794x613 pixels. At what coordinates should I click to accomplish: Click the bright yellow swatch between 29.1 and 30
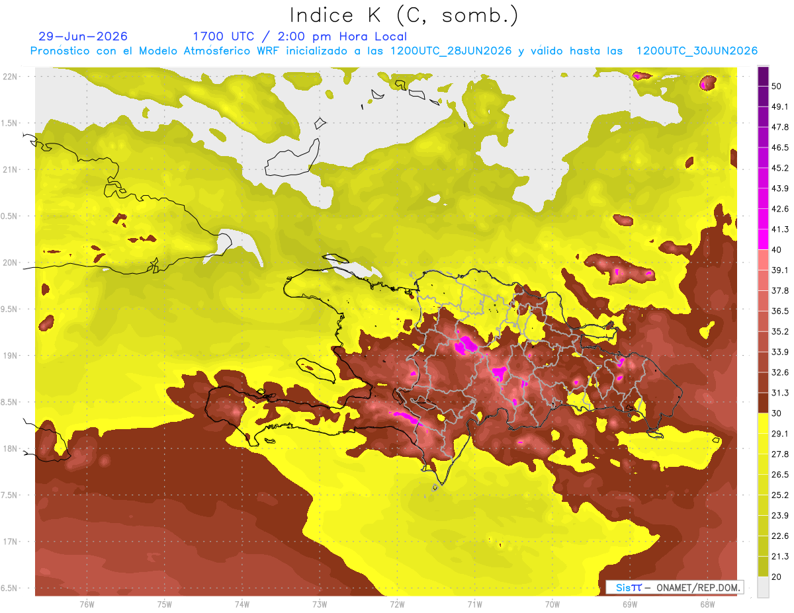764,423
